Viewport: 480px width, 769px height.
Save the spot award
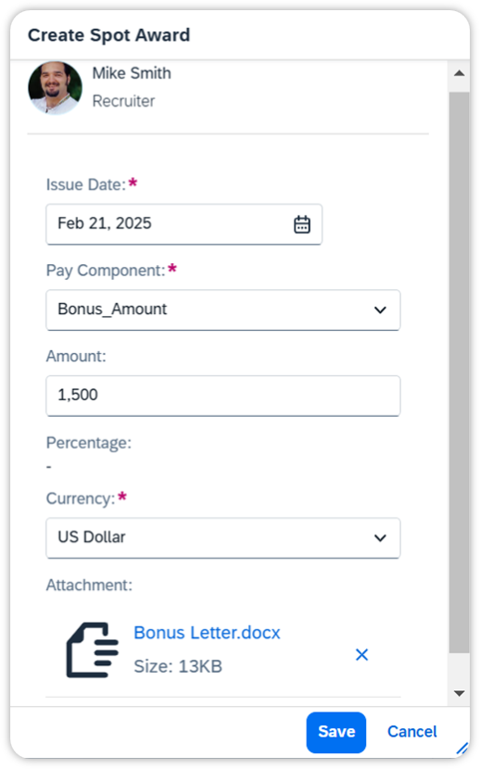[336, 732]
